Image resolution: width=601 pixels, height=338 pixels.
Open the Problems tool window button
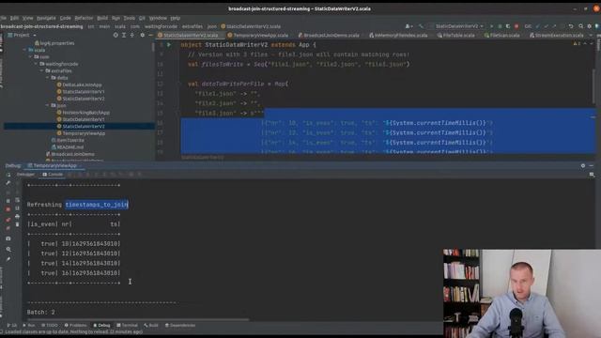(76, 326)
